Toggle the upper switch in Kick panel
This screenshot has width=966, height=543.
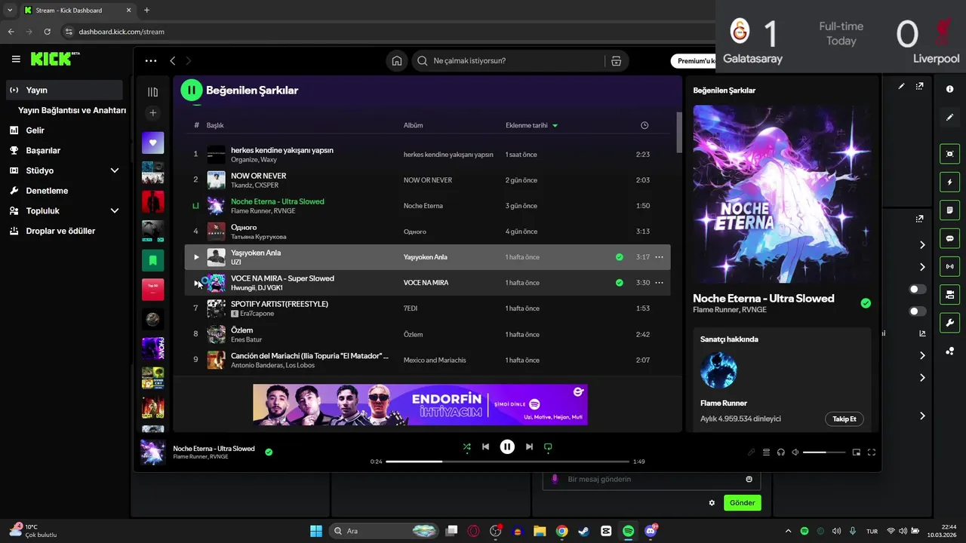(x=918, y=289)
